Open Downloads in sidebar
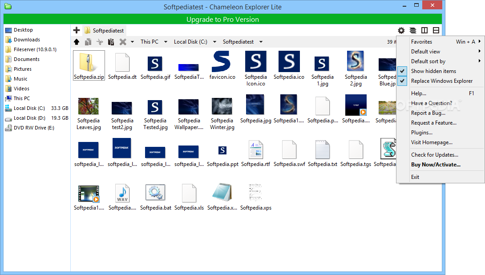The width and height of the screenshot is (485, 275). pyautogui.click(x=22, y=40)
